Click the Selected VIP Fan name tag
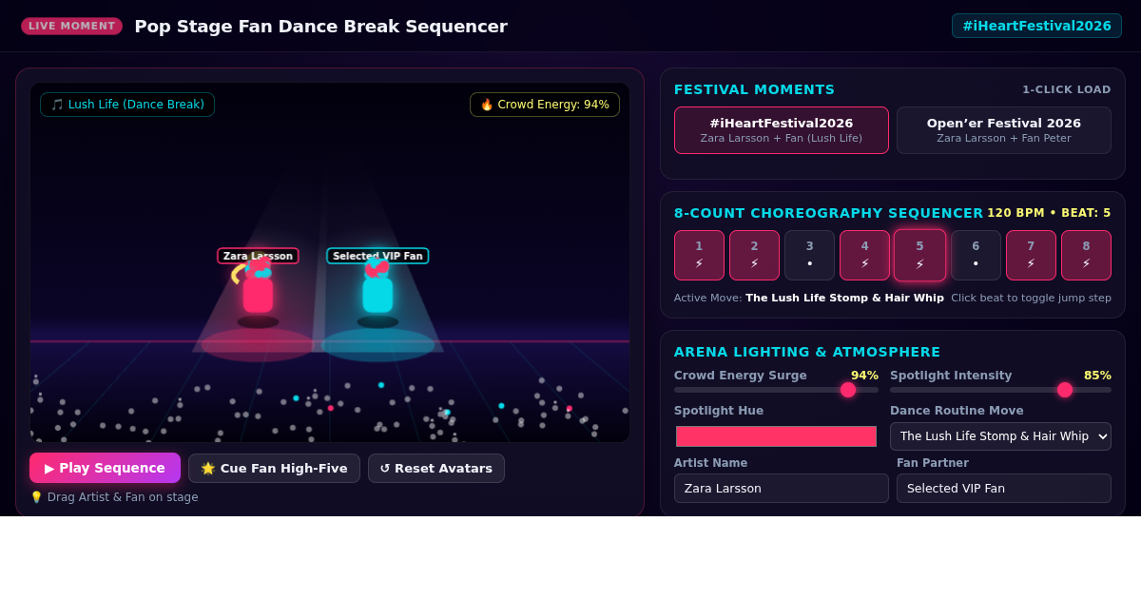The width and height of the screenshot is (1141, 599). [x=377, y=256]
